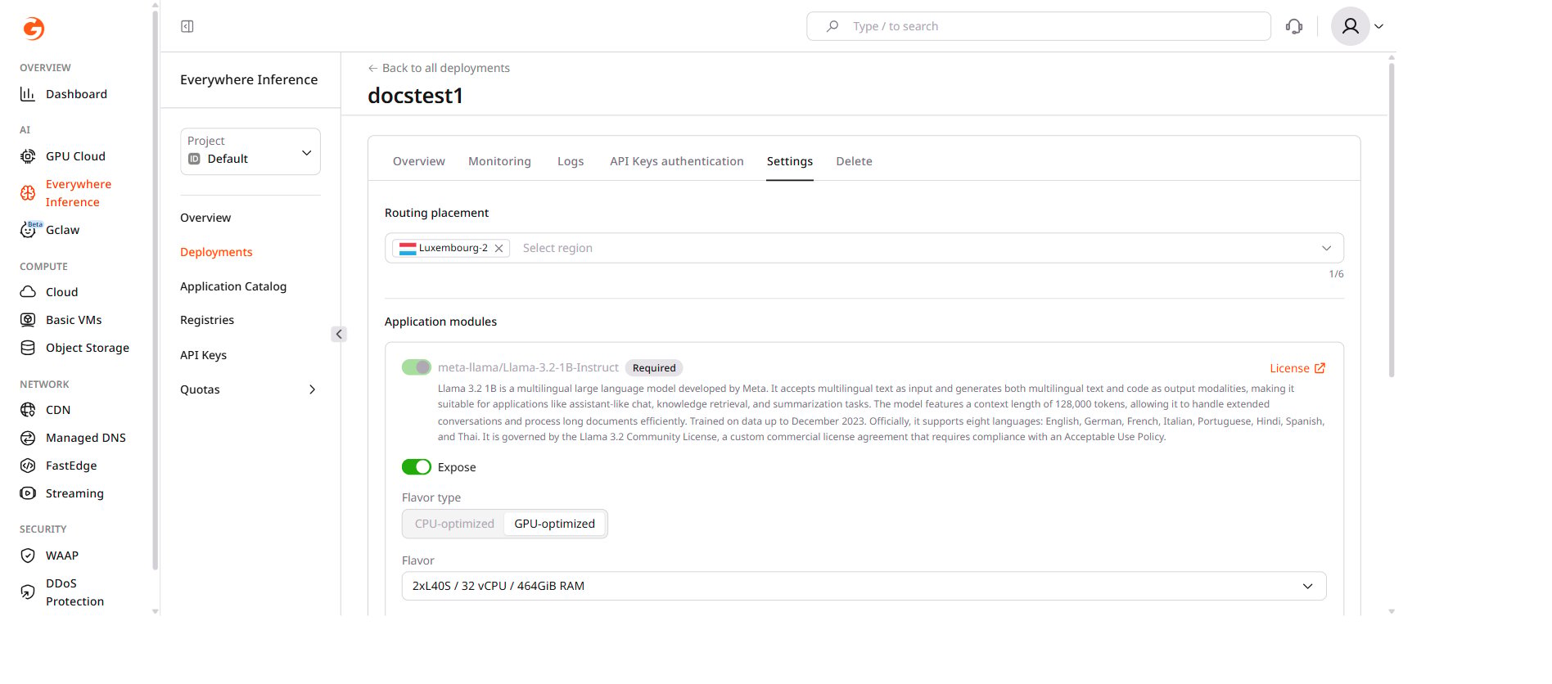This screenshot has height=684, width=1552.
Task: Toggle the Expose switch
Action: coord(417,467)
